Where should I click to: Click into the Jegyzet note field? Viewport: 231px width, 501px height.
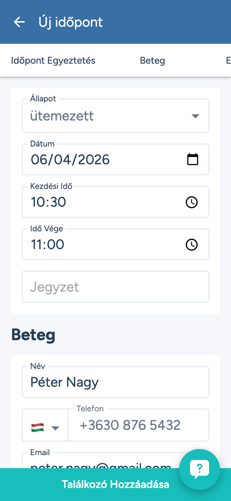click(x=116, y=287)
